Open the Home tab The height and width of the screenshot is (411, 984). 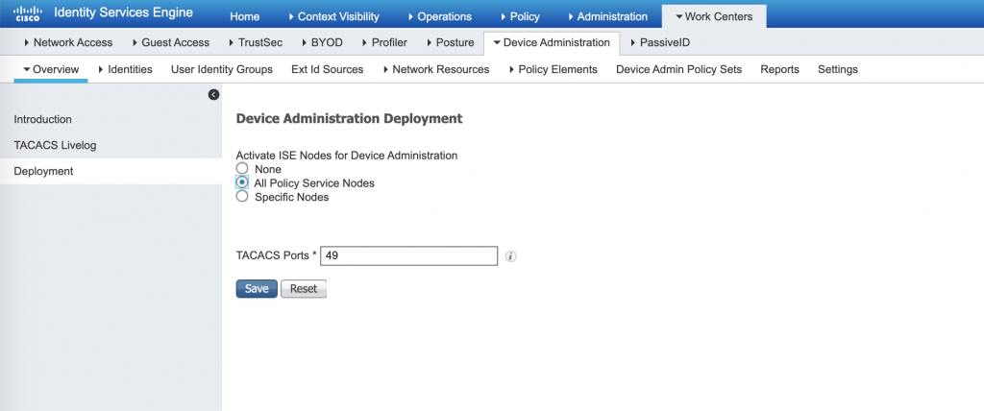245,17
